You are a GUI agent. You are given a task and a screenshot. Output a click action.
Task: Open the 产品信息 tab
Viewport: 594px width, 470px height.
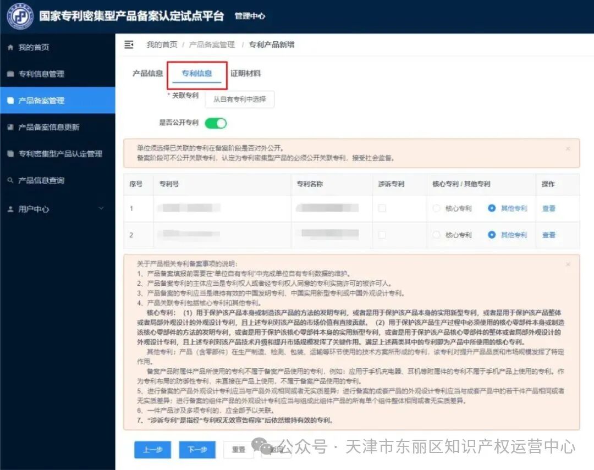click(x=146, y=73)
